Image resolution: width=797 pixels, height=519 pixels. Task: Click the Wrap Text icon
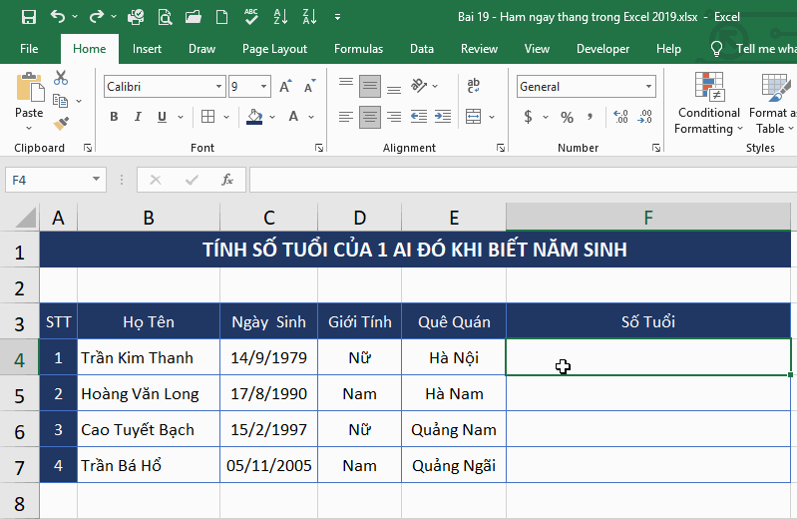(x=473, y=86)
